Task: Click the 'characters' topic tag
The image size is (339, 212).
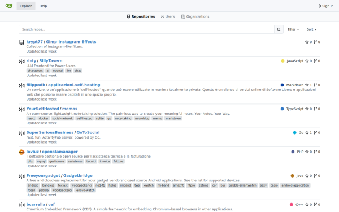Action: (x=35, y=71)
